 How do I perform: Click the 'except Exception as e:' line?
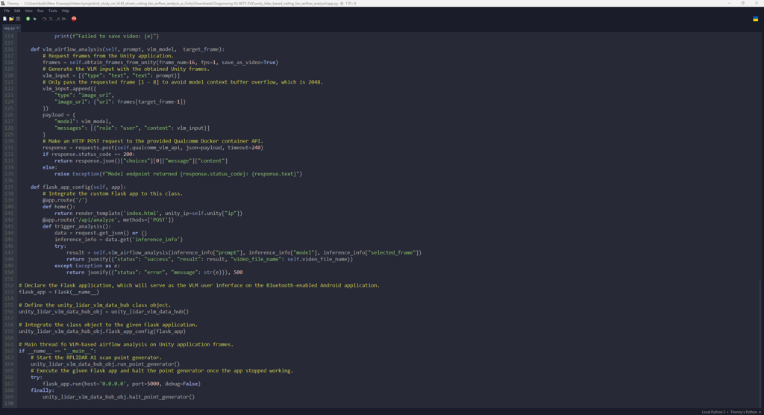click(x=87, y=266)
